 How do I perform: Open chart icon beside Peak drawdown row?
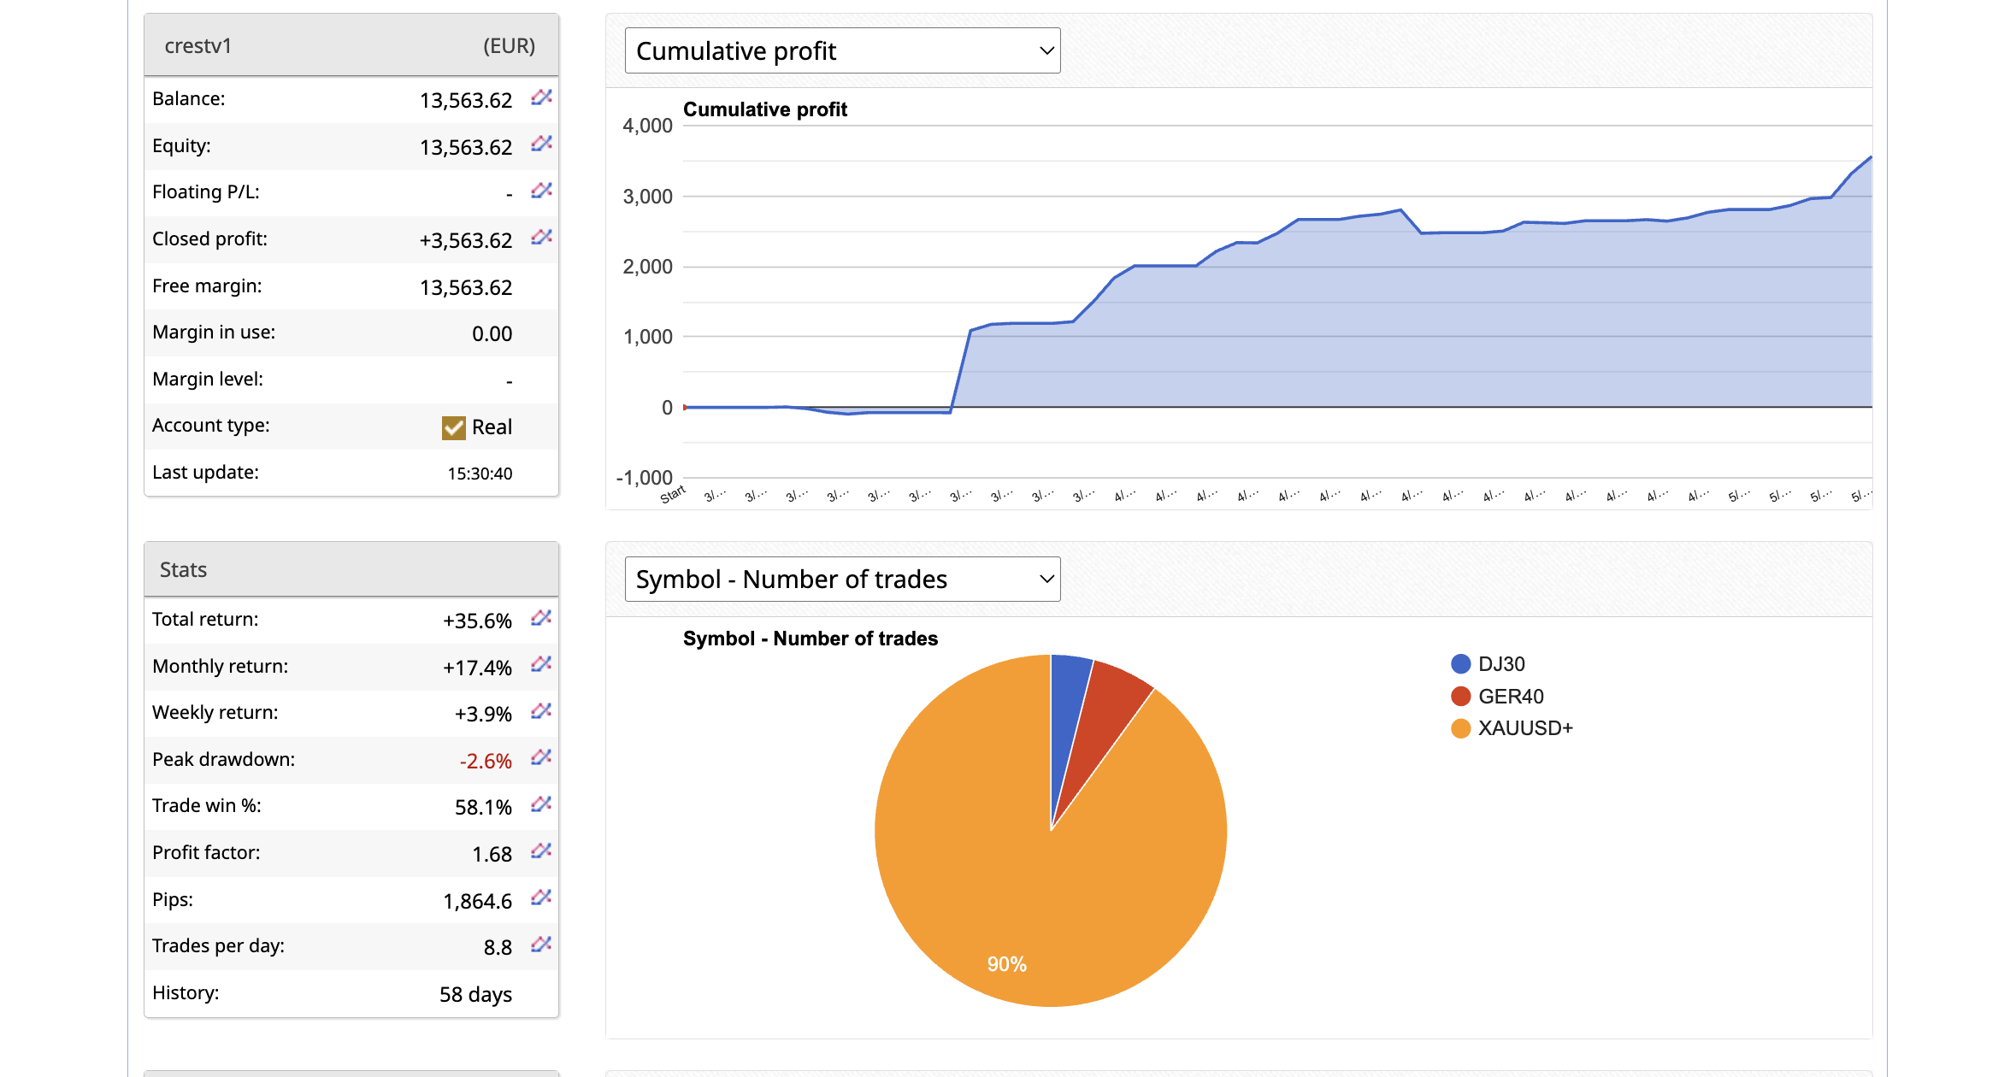pyautogui.click(x=541, y=757)
